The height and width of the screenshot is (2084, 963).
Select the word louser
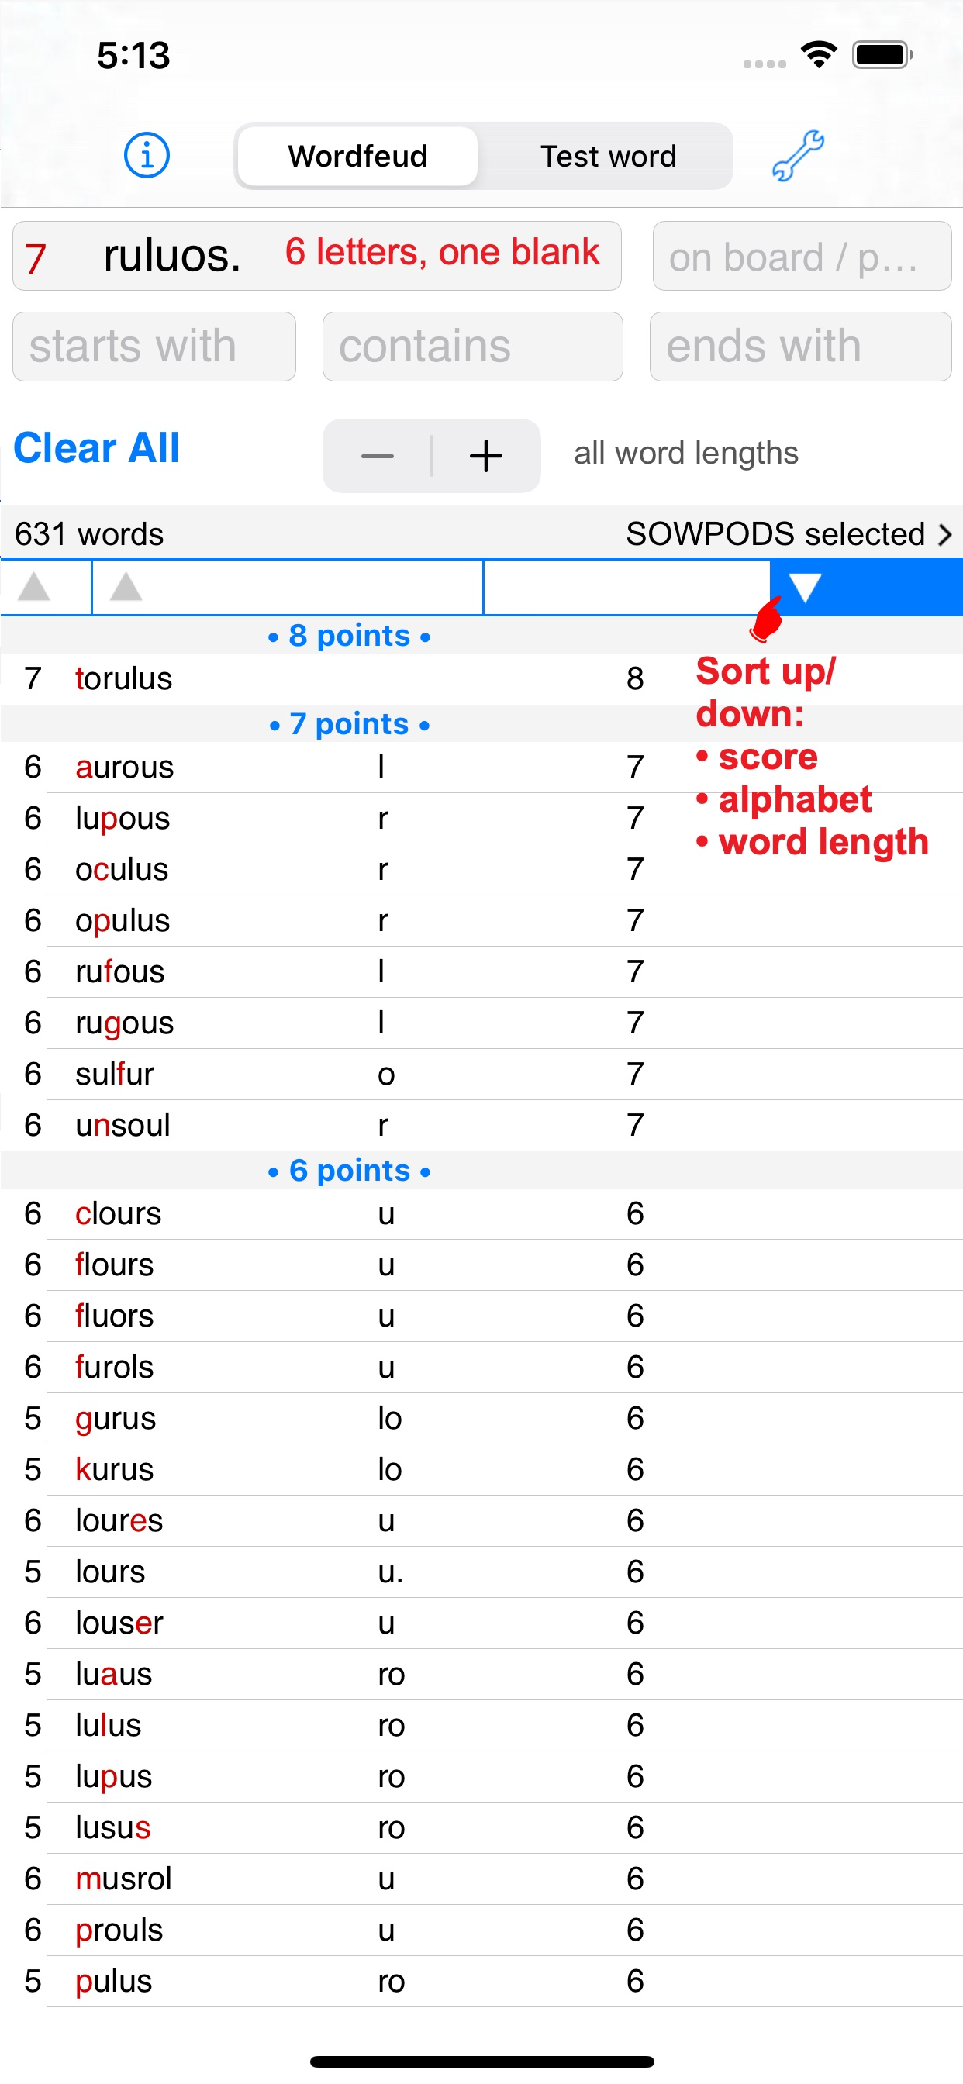(119, 1623)
